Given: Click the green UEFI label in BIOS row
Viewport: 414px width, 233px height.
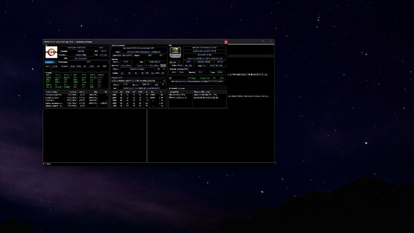Looking at the screenshot, I should (161, 56).
